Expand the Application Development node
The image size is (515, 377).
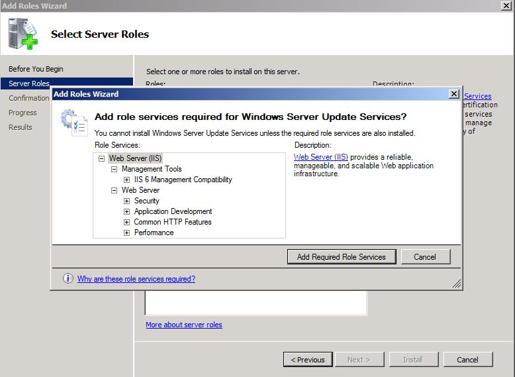(x=126, y=211)
